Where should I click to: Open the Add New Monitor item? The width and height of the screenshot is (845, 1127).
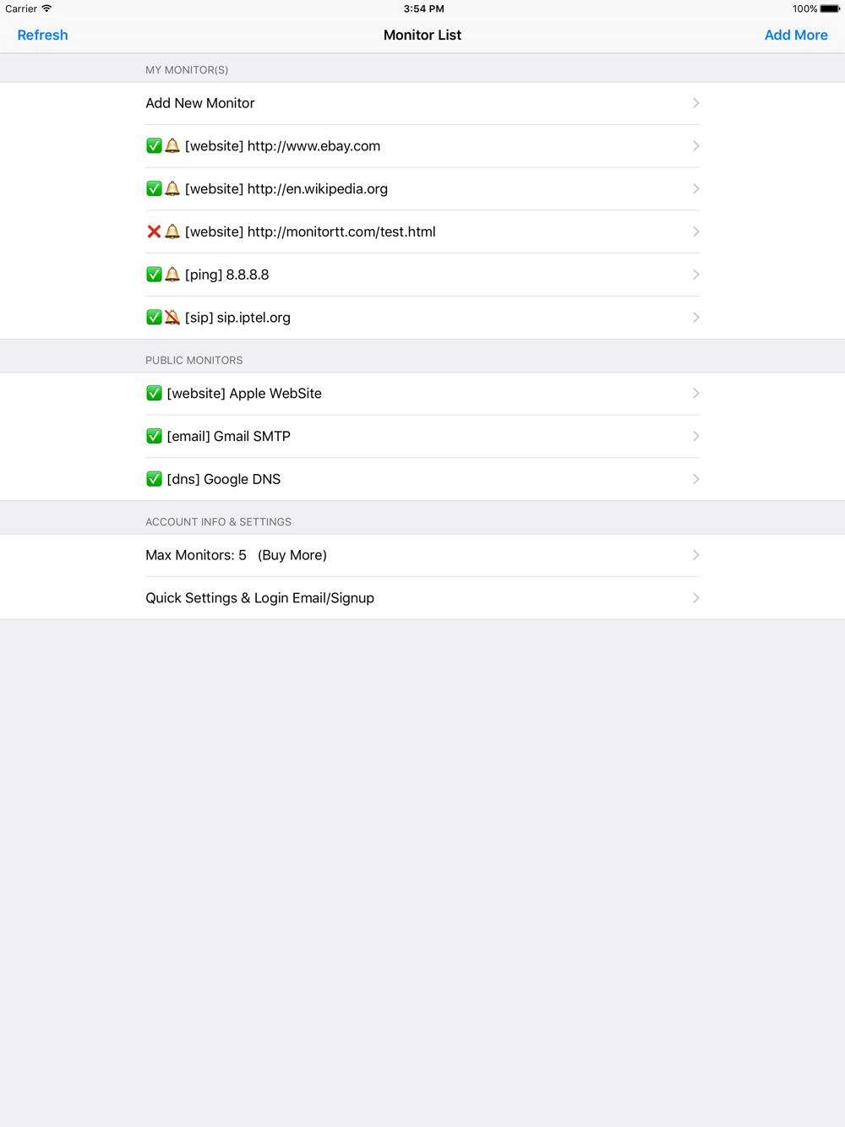click(422, 103)
